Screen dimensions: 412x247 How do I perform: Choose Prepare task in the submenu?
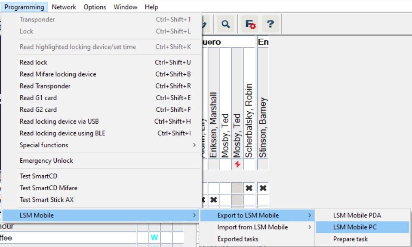350,239
